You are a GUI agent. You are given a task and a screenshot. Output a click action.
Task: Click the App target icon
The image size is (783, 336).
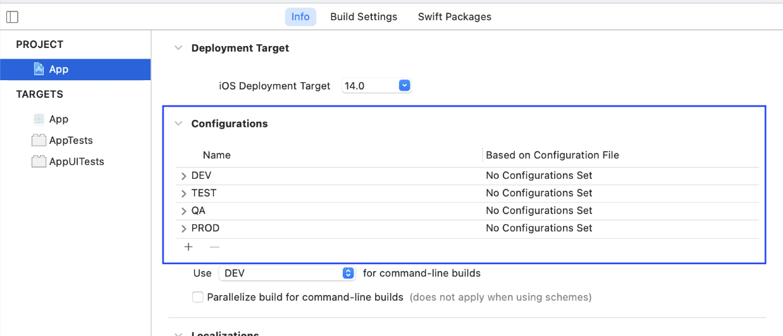[x=39, y=119]
